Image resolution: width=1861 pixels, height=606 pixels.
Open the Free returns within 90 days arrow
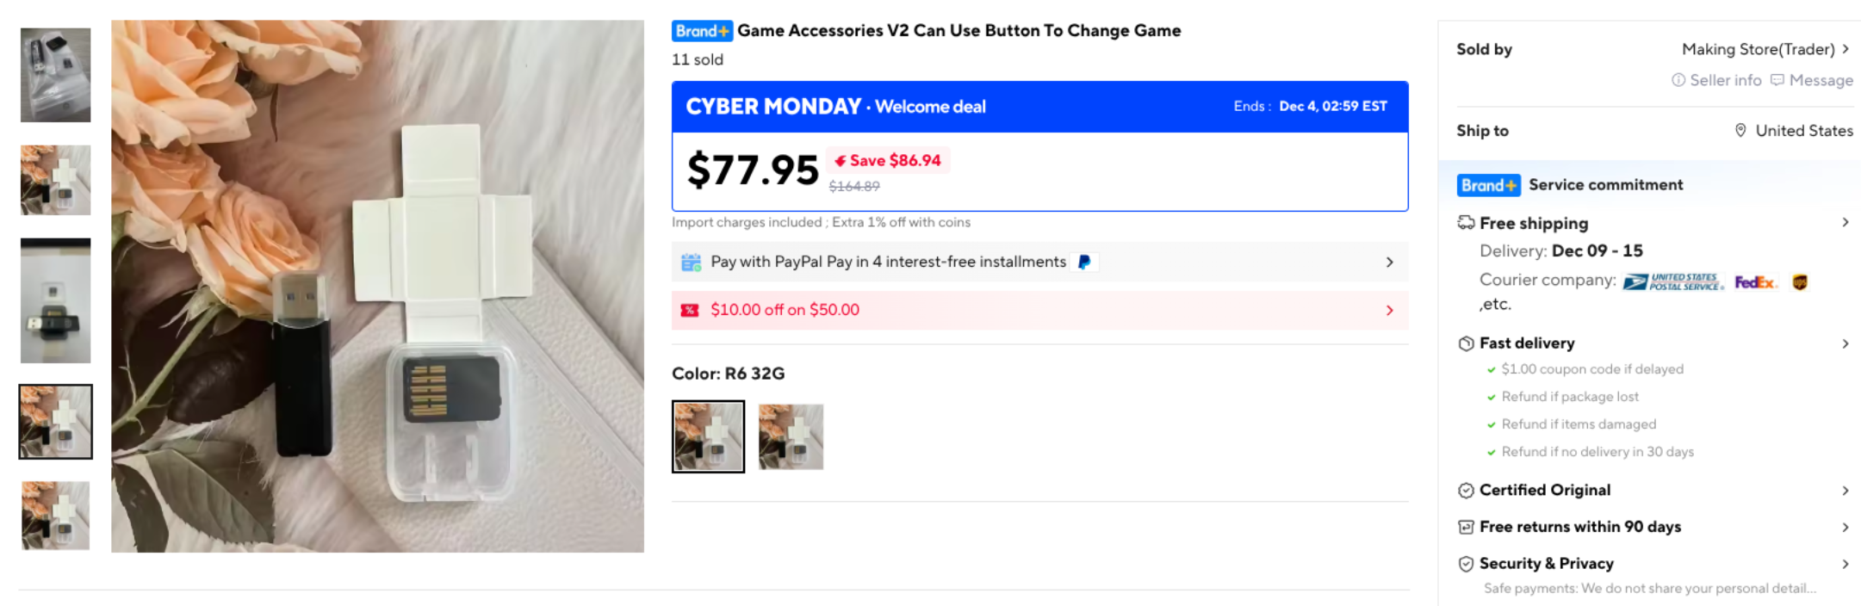tap(1845, 527)
